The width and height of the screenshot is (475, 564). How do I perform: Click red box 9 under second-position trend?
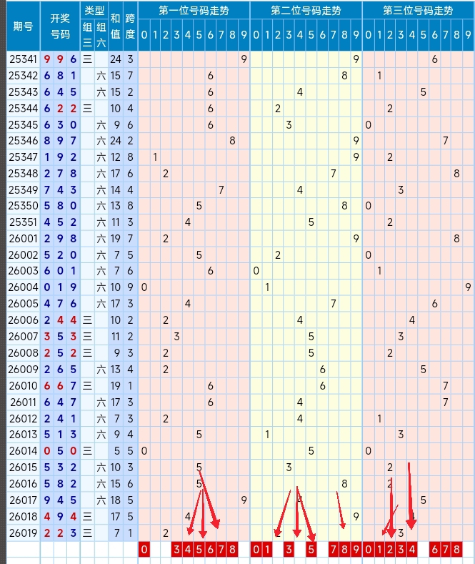[356, 550]
